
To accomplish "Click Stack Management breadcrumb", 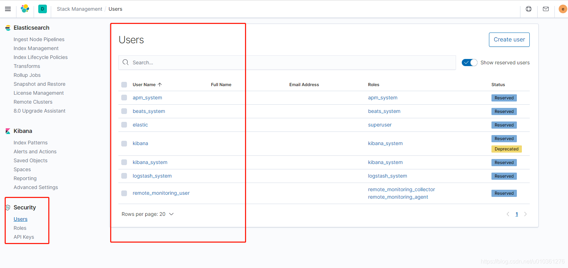I will [x=79, y=9].
